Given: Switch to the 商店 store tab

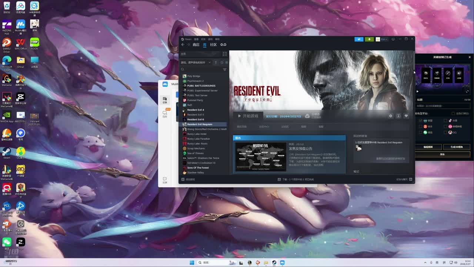Looking at the screenshot, I should point(196,45).
